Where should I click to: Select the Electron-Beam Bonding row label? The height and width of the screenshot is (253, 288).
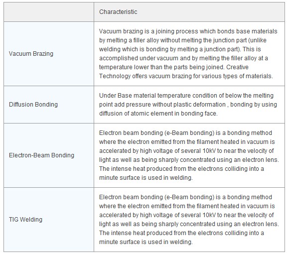point(41,155)
